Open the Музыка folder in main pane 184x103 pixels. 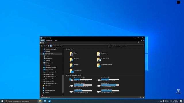[x=74, y=65]
